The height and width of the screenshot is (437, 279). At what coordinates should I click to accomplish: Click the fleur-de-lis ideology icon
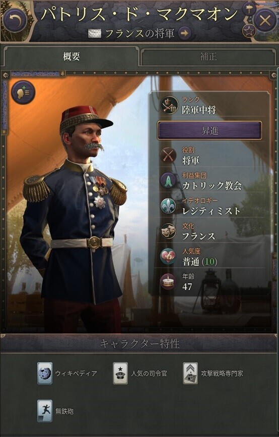(x=168, y=206)
